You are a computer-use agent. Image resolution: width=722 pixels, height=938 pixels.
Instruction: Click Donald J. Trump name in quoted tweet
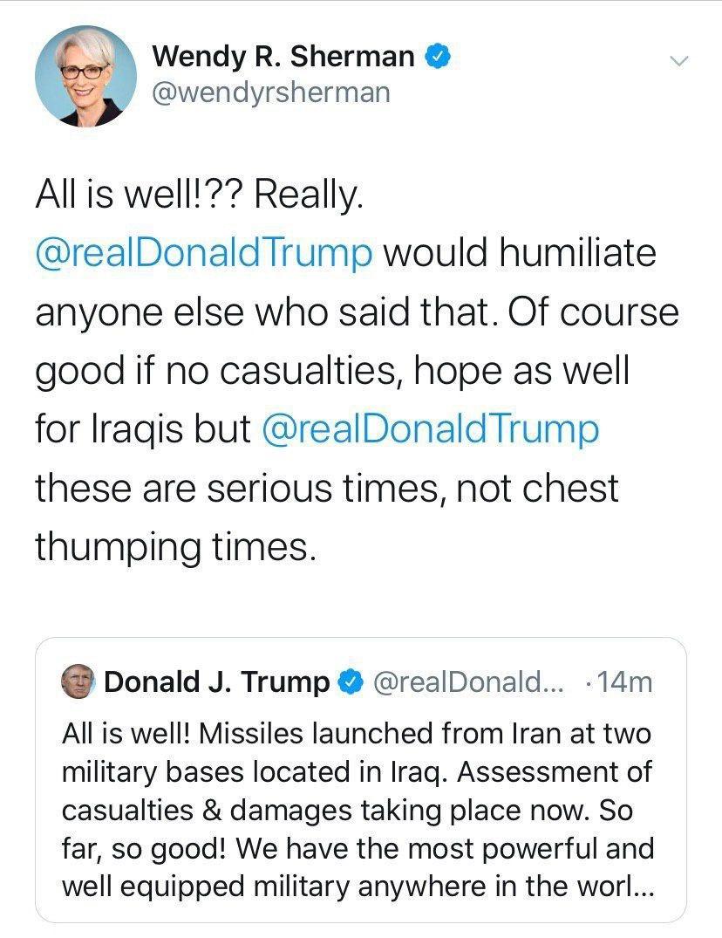[217, 682]
